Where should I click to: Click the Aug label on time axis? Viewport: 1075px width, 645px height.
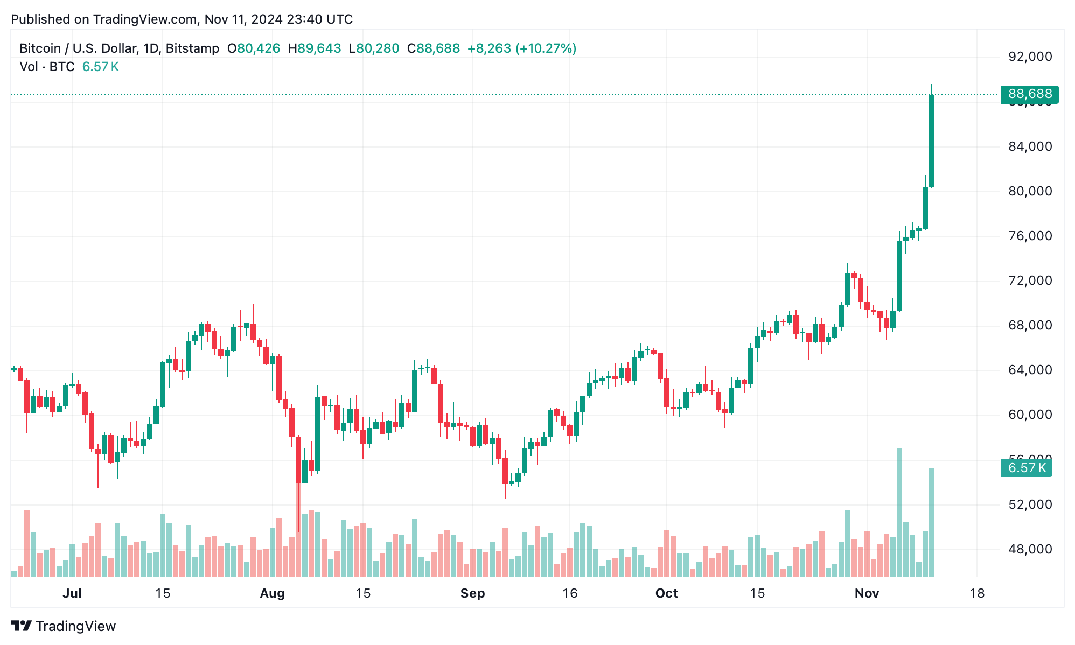(x=273, y=593)
